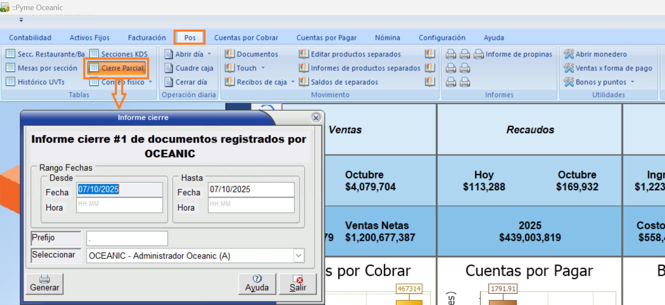Expand Bonos y puntos dropdown arrow
The width and height of the screenshot is (665, 305).
click(x=632, y=82)
